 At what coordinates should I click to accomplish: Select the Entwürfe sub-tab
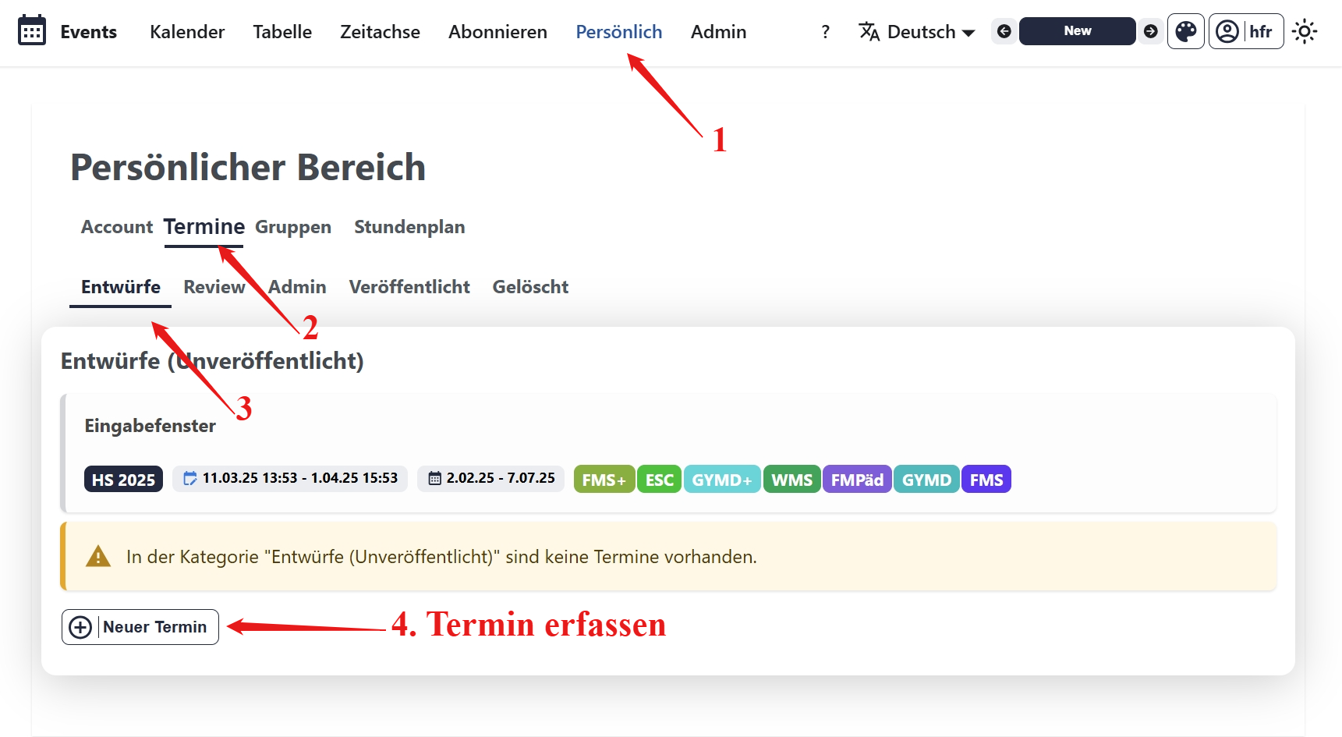[121, 287]
